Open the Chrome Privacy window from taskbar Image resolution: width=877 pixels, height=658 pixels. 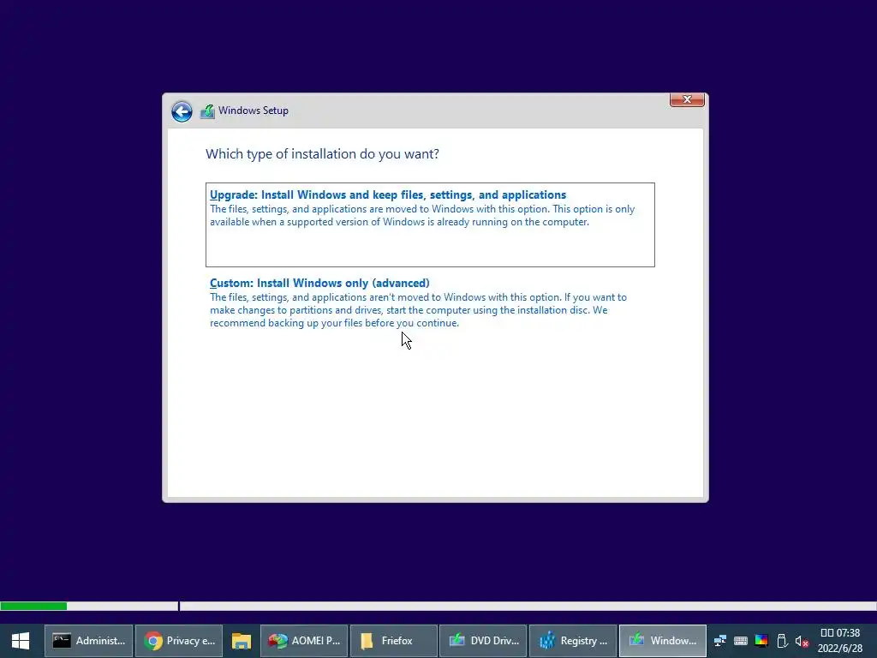coord(179,641)
